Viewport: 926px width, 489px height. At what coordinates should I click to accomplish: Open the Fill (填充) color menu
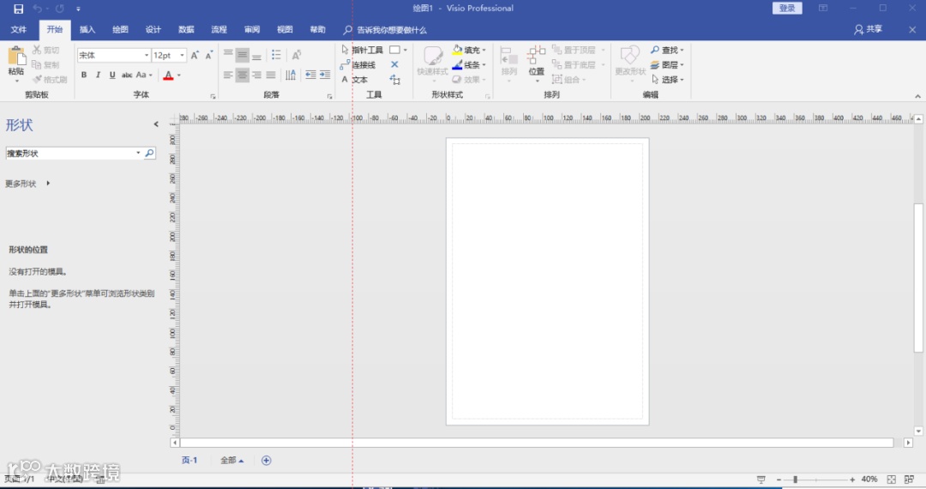coord(469,50)
